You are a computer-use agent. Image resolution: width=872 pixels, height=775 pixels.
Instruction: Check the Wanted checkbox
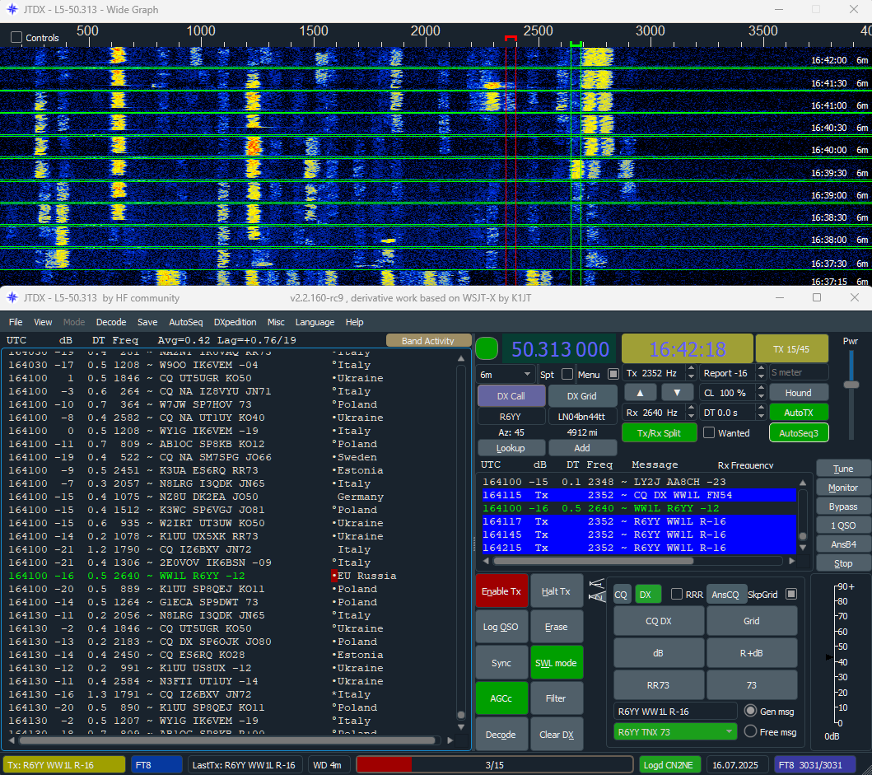pos(709,432)
